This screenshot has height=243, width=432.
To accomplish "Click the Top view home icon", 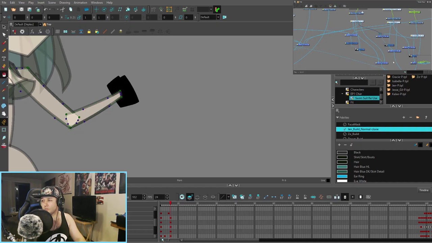I will (45, 24).
